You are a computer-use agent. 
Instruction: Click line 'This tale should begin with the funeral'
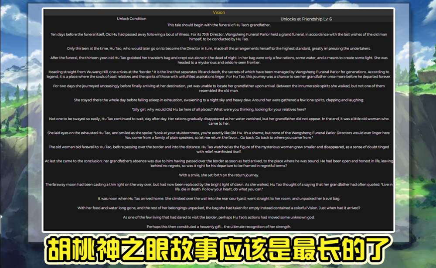pos(219,25)
